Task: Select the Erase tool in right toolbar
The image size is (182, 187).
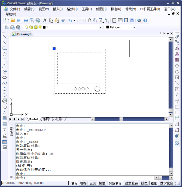Action: (x=177, y=36)
